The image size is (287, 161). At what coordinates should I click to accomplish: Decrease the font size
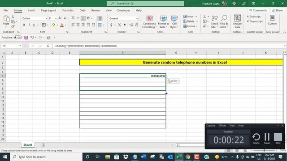click(x=65, y=18)
